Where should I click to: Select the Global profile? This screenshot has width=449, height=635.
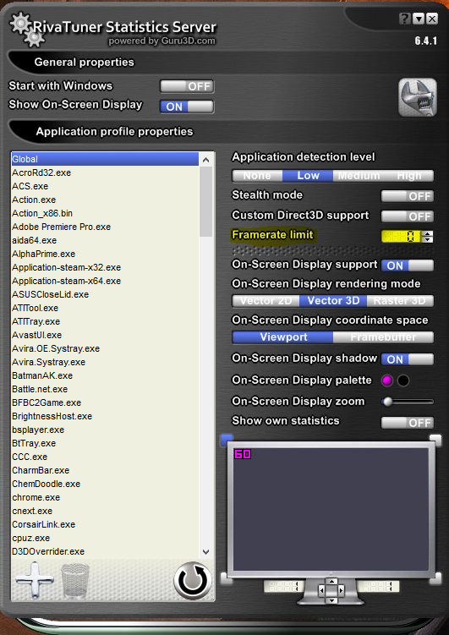point(105,159)
